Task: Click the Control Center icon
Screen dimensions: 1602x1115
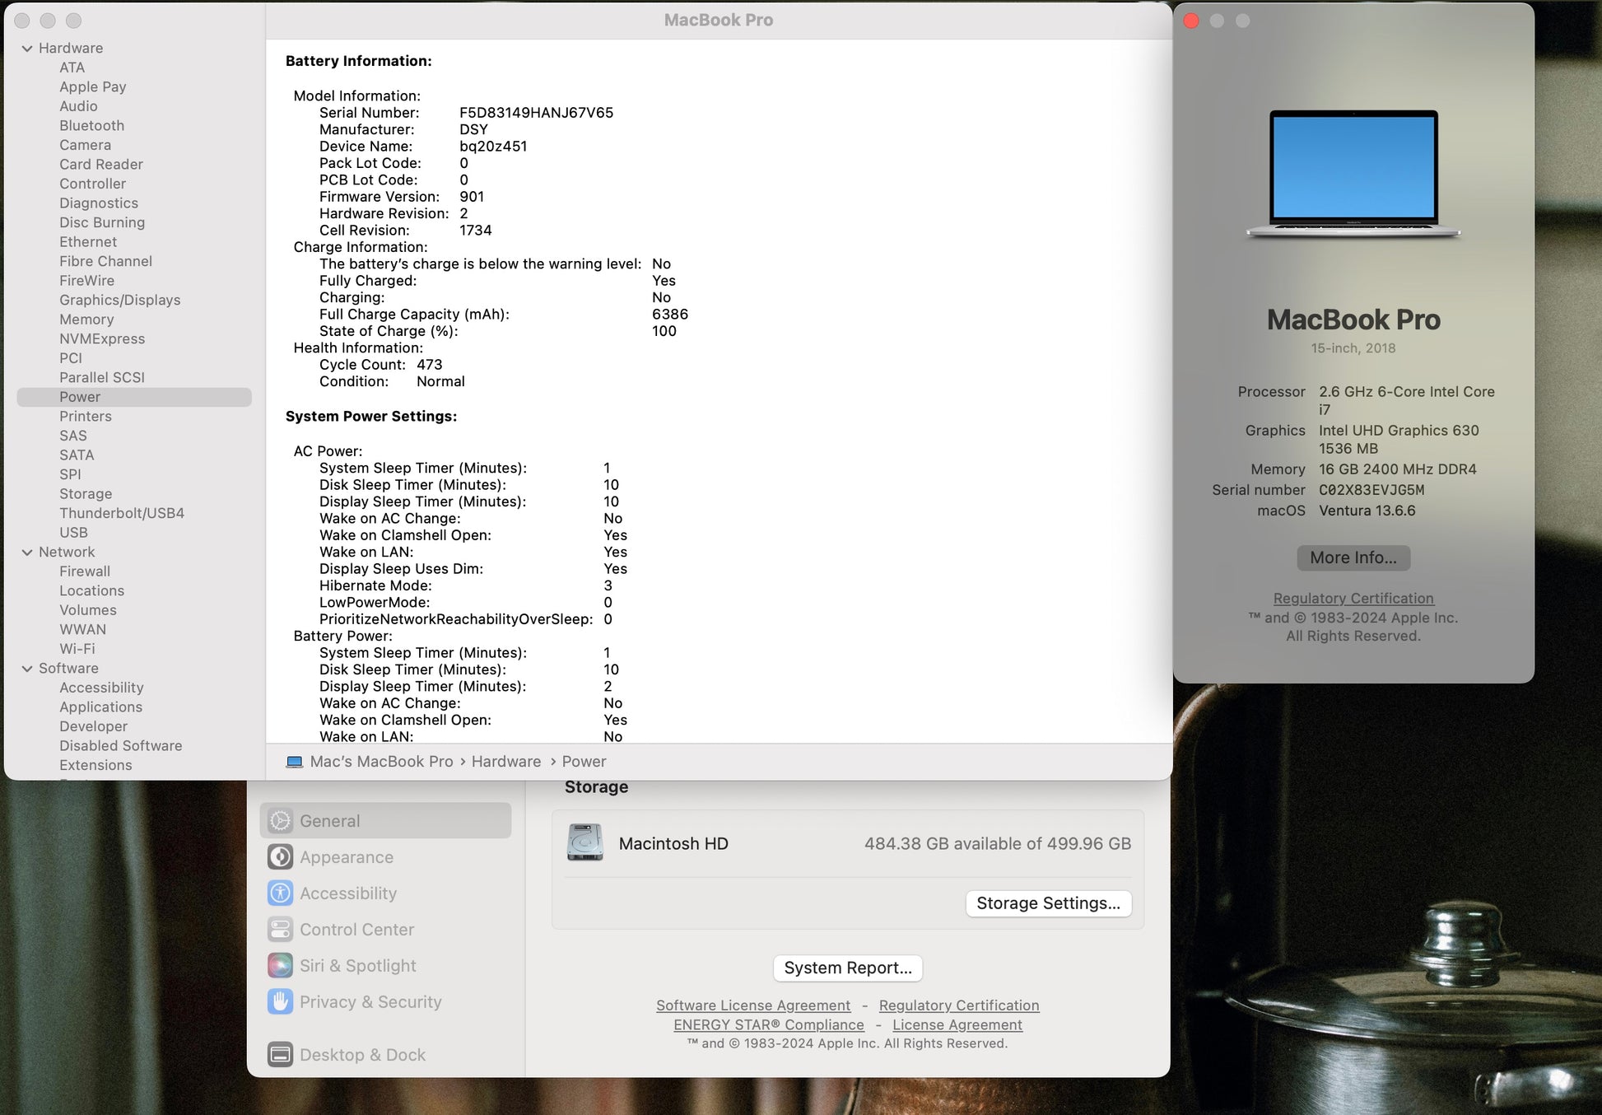Action: point(280,930)
